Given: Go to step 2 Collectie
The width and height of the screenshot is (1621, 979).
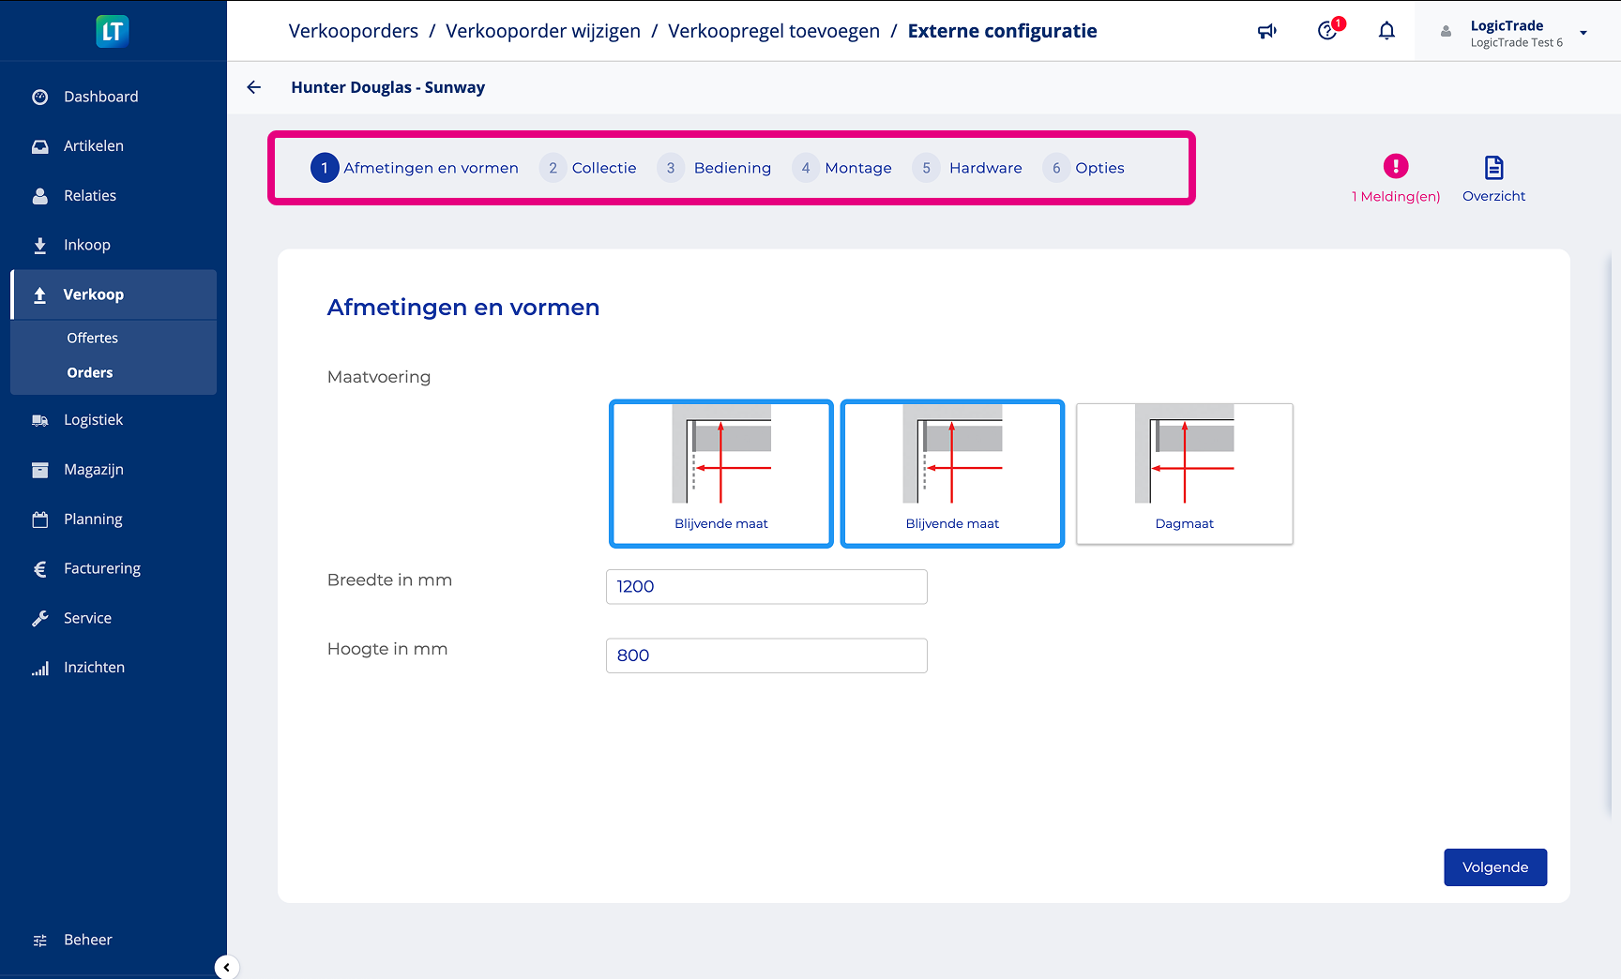Looking at the screenshot, I should 589,168.
